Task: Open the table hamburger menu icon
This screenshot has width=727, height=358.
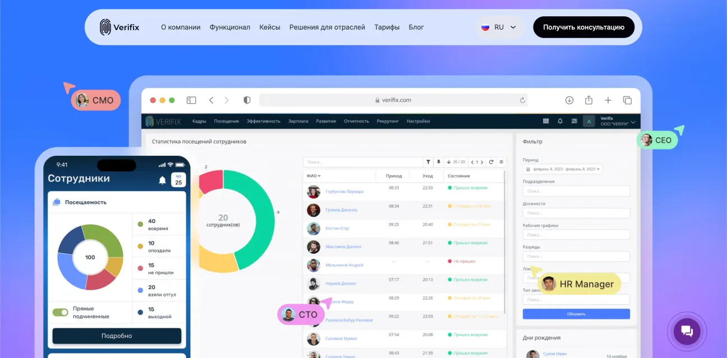Action: [x=501, y=162]
